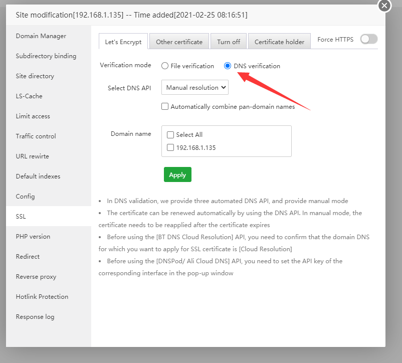Close the Site modification dialog
The image size is (402, 363).
(384, 6)
